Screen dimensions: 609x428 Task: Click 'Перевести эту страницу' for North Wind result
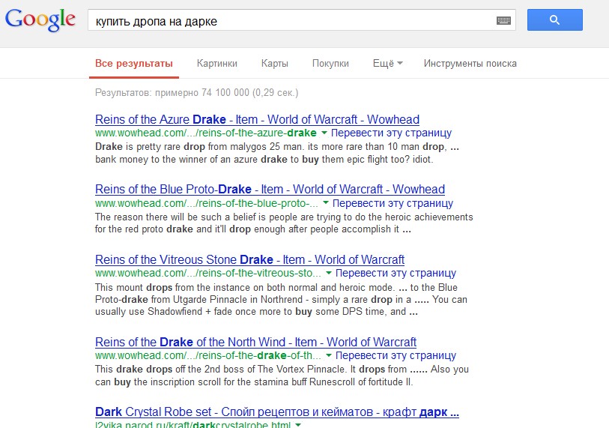coord(396,355)
